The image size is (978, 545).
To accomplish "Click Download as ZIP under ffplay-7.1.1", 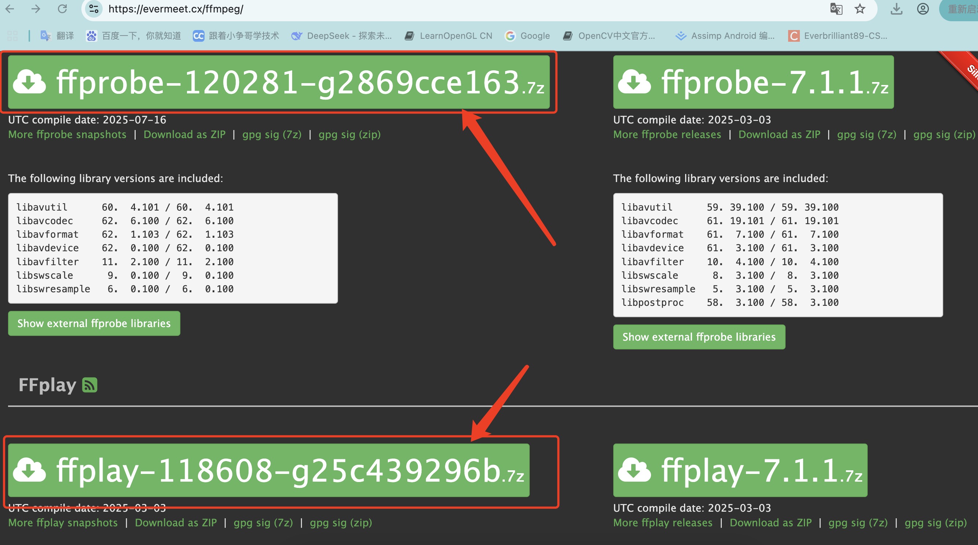I will pyautogui.click(x=770, y=523).
